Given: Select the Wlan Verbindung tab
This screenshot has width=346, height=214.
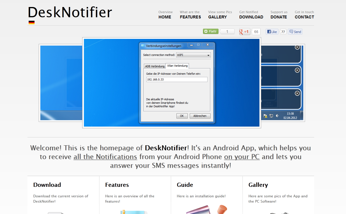Looking at the screenshot, I should (x=177, y=65).
